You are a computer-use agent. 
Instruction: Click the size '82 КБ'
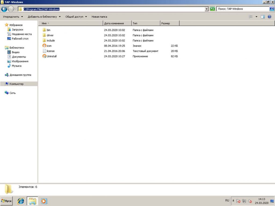174,56
